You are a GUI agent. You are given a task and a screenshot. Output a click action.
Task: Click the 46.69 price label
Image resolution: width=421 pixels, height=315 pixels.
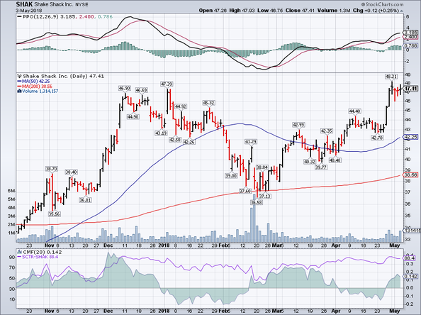[141, 90]
